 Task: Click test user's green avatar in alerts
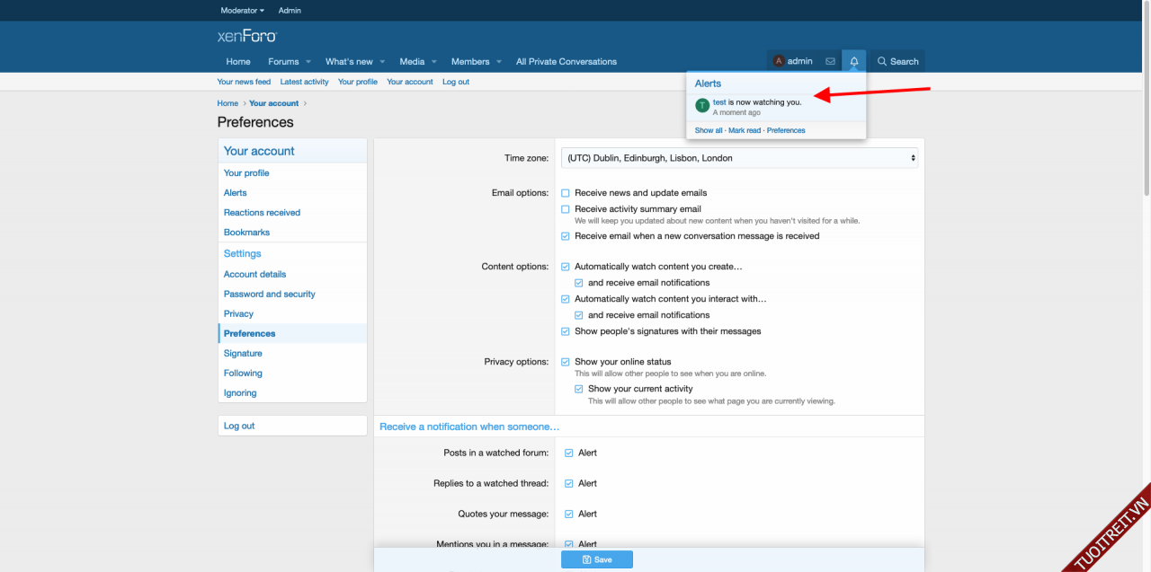tap(702, 106)
